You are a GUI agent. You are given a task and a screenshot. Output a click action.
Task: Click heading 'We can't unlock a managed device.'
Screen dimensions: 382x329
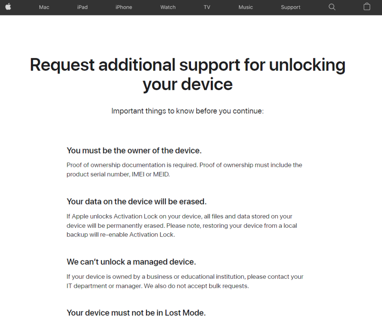(131, 262)
